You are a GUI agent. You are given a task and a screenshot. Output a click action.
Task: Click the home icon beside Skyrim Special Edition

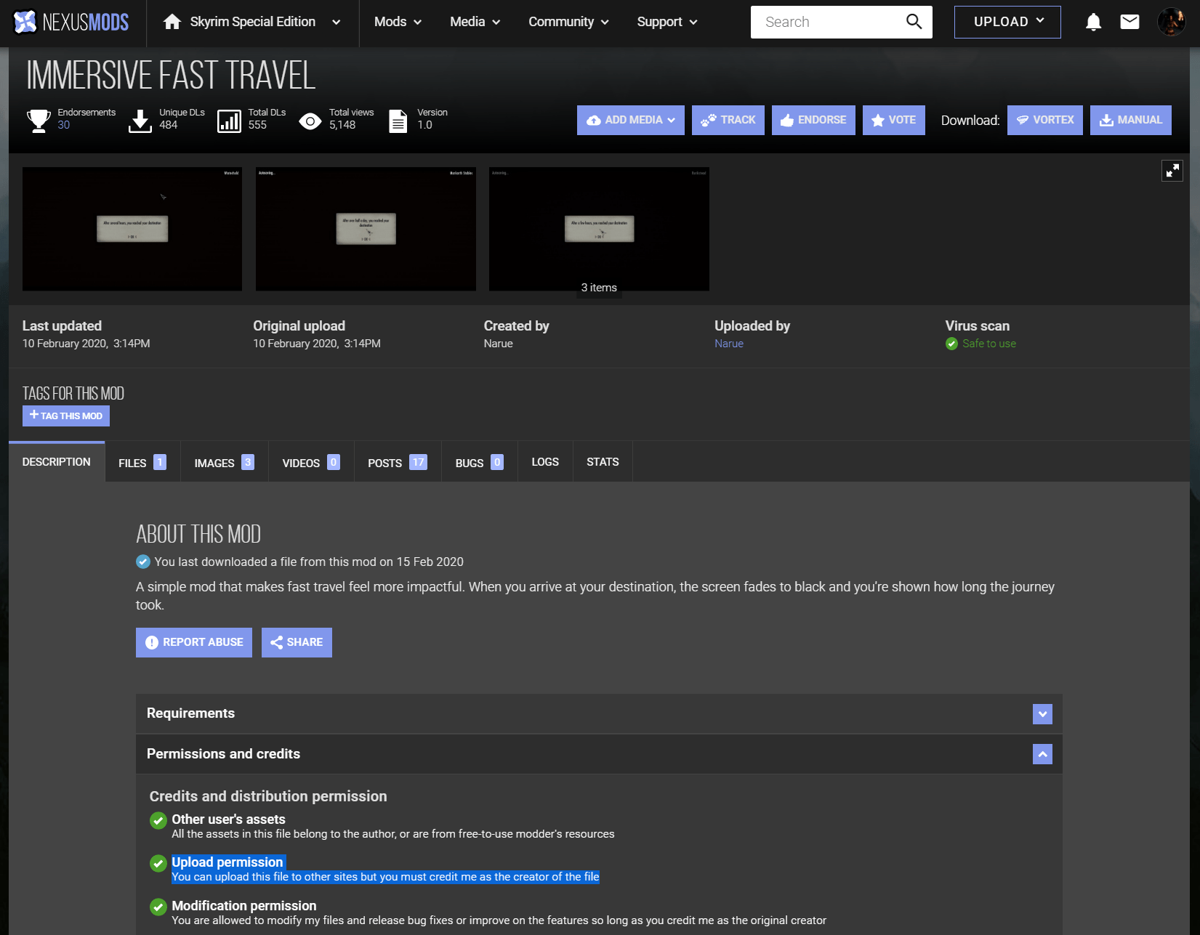click(172, 22)
